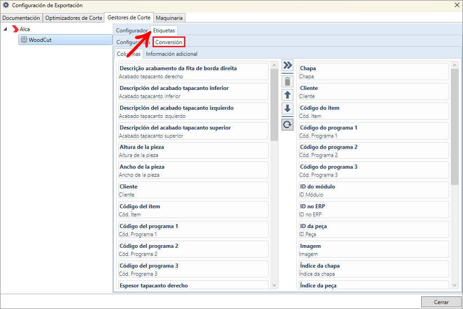Move selected column up with arrow
This screenshot has height=309, width=463.
click(x=288, y=95)
